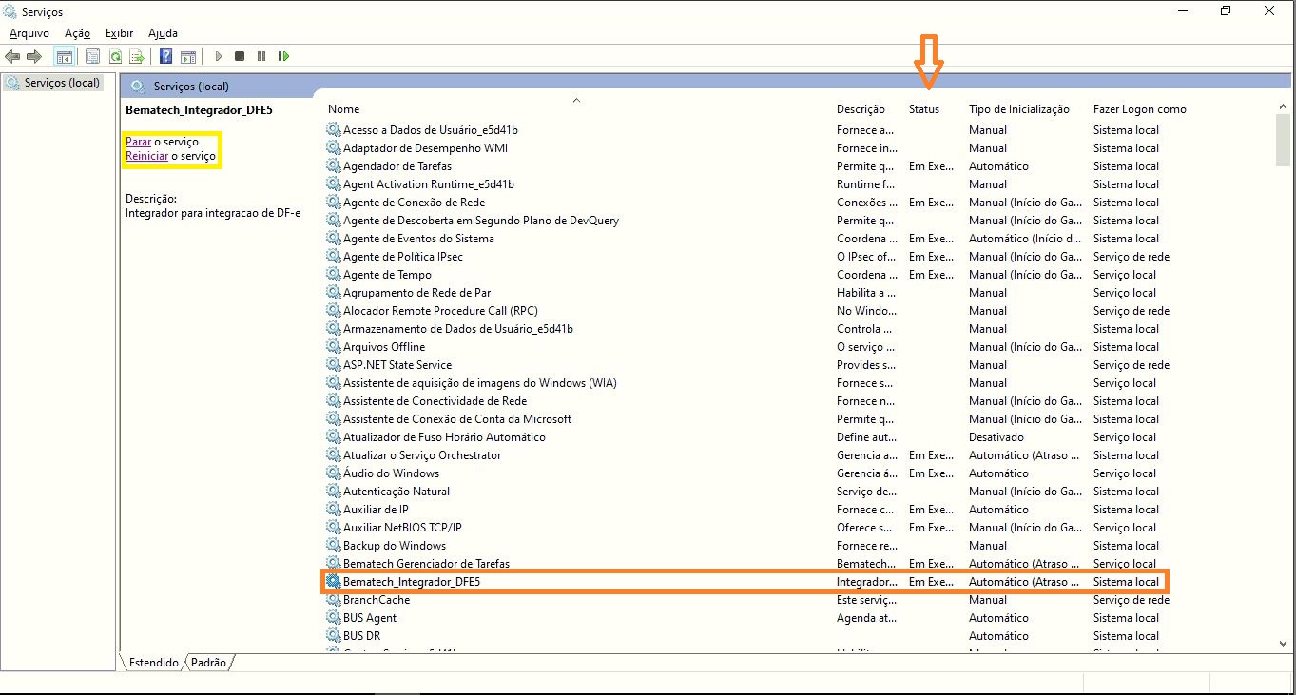
Task: Click the gear icon of Autenticação Natural
Action: [333, 492]
